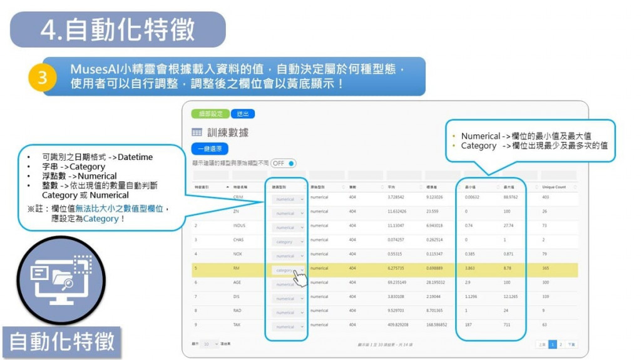Click the filter box above Unique Count

coord(559,176)
